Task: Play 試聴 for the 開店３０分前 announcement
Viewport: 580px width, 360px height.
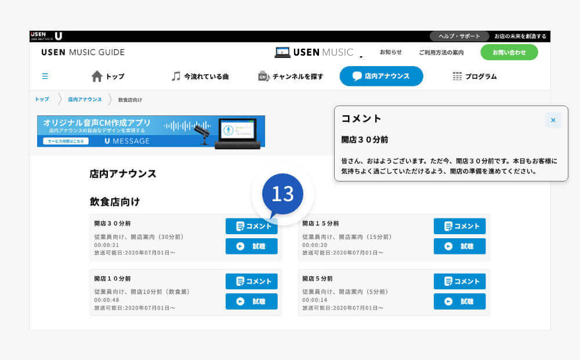Action: pyautogui.click(x=251, y=246)
